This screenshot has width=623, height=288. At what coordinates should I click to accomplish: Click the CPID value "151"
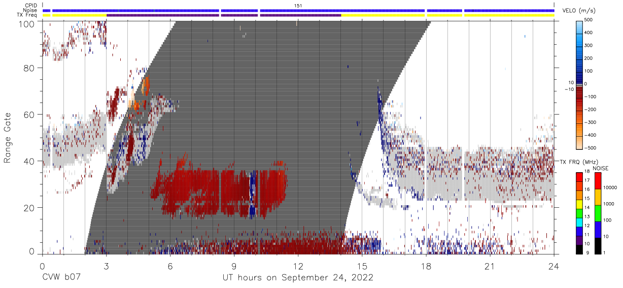[298, 6]
